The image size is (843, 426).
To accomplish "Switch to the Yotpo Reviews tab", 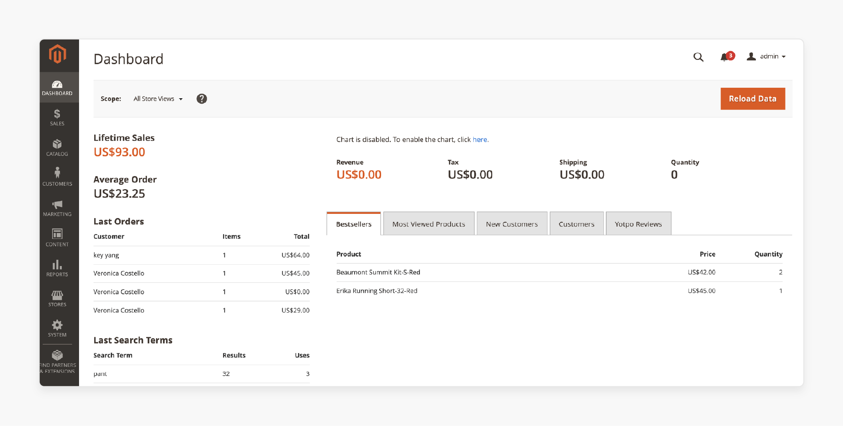I will 638,224.
